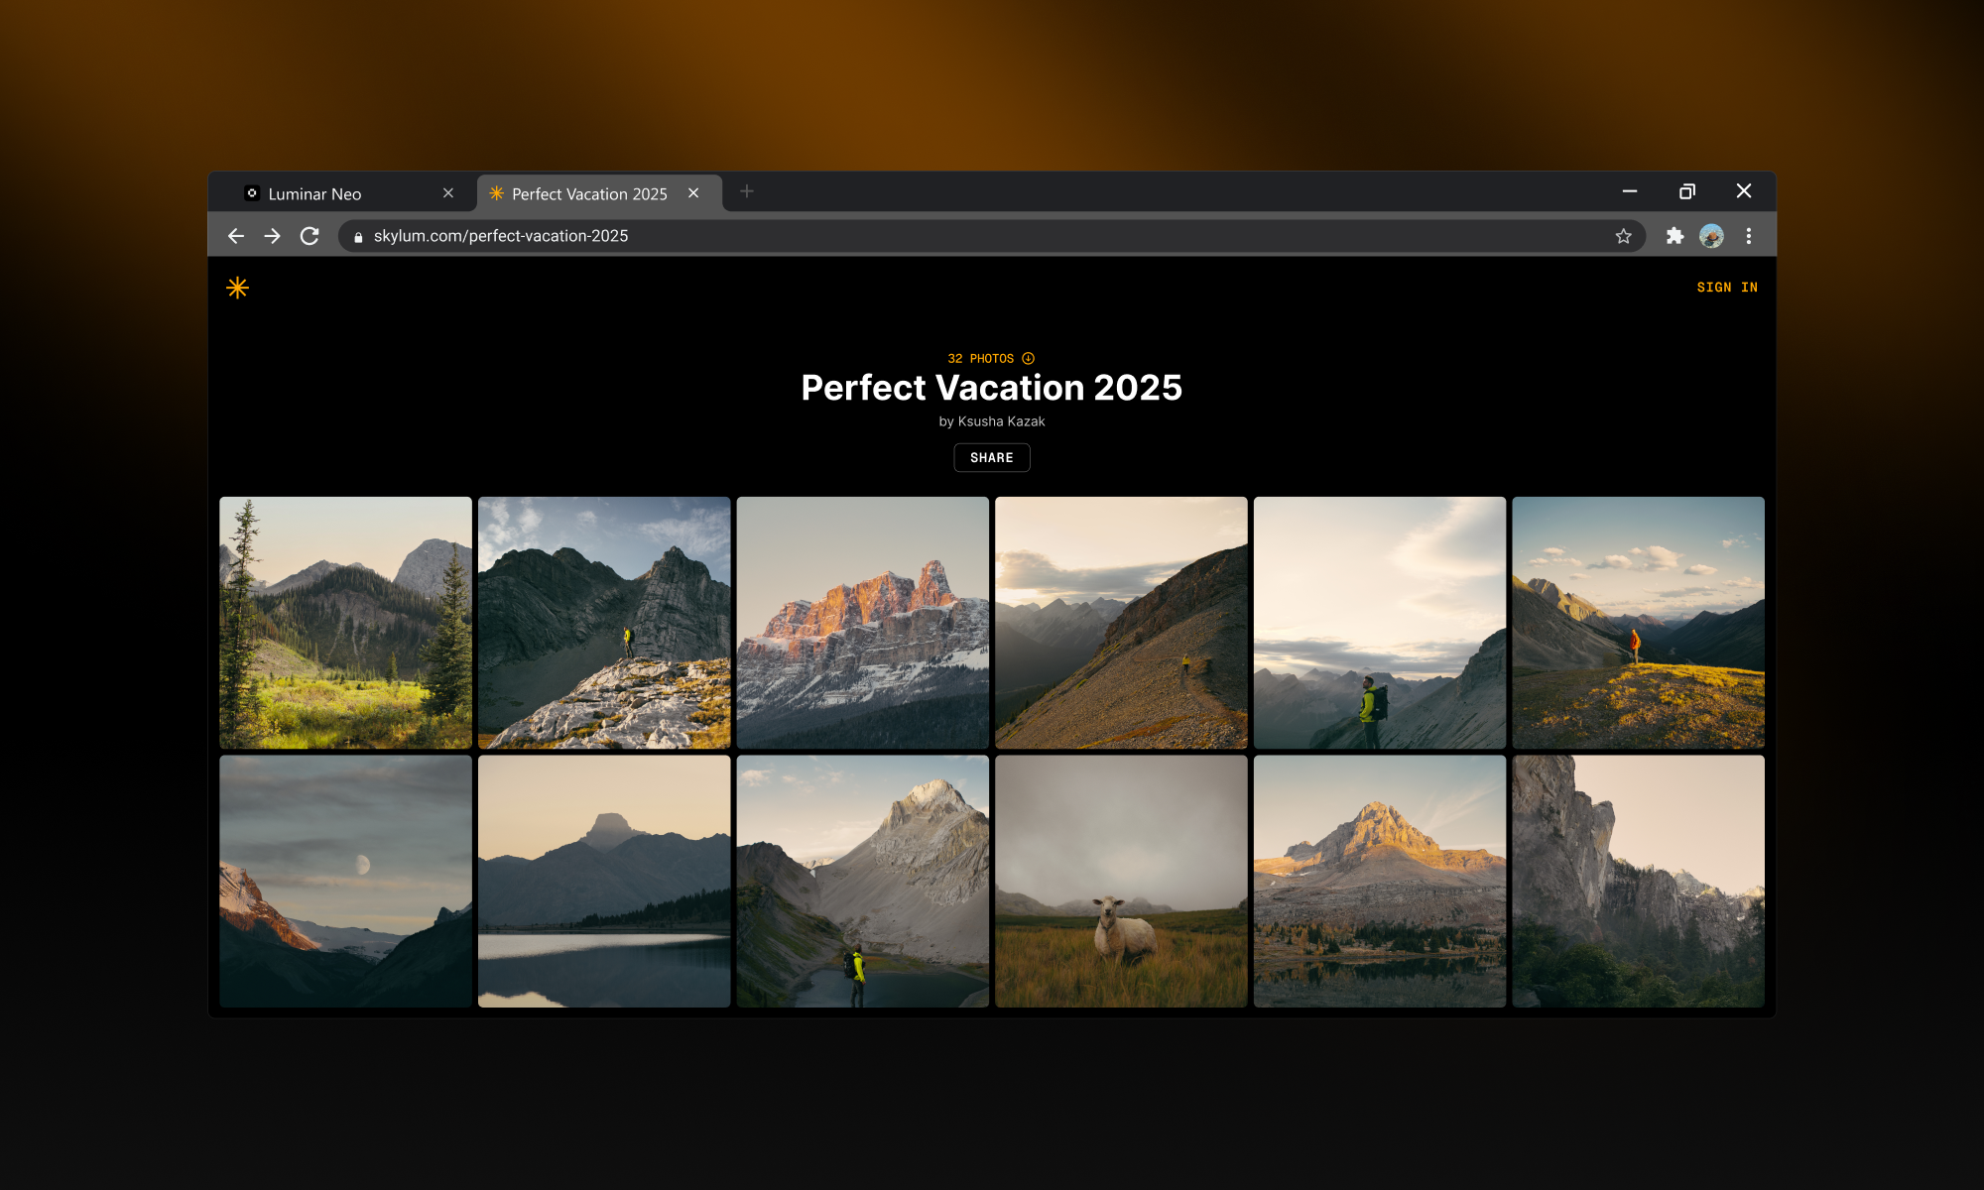Open the browser extensions puzzle icon

click(1674, 236)
